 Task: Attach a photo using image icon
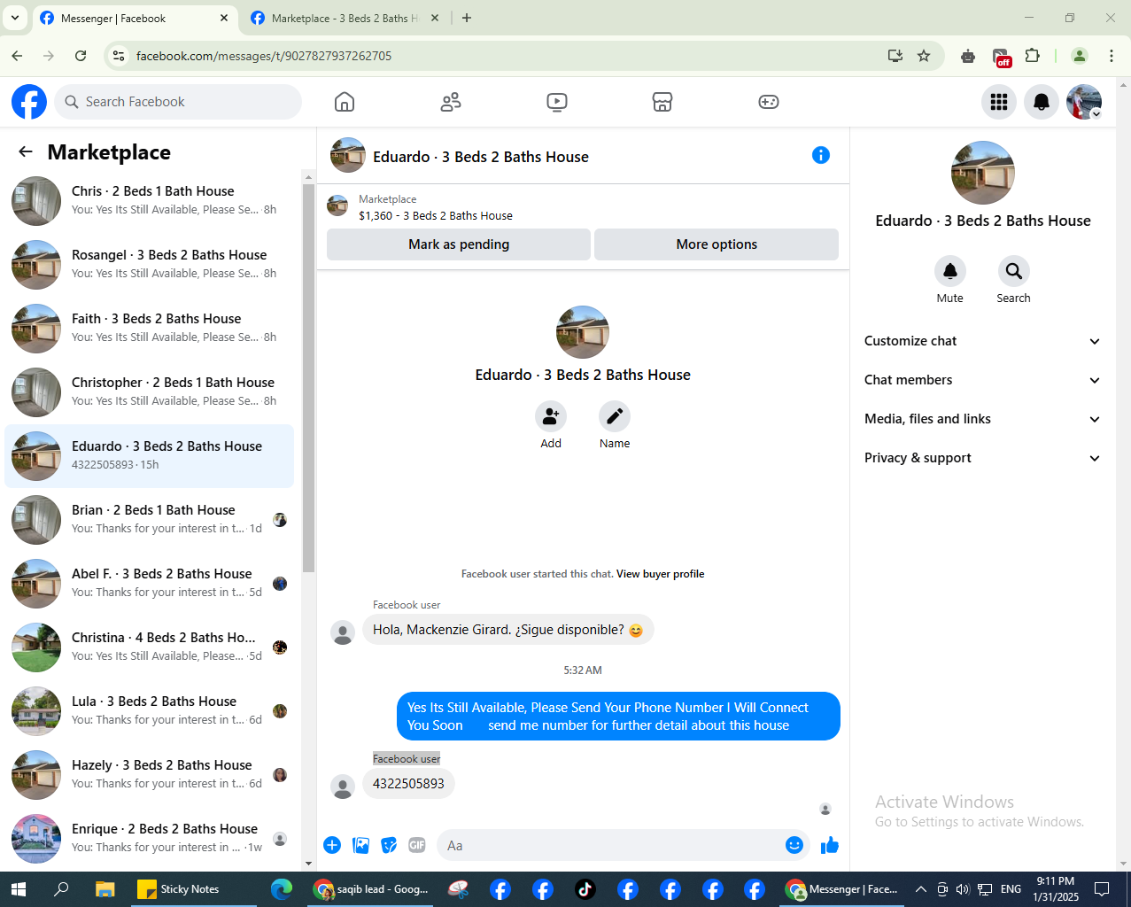click(x=360, y=845)
